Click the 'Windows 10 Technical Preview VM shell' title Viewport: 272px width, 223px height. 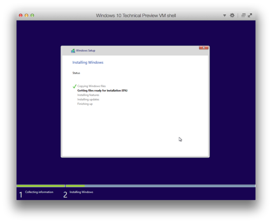pyautogui.click(x=136, y=16)
